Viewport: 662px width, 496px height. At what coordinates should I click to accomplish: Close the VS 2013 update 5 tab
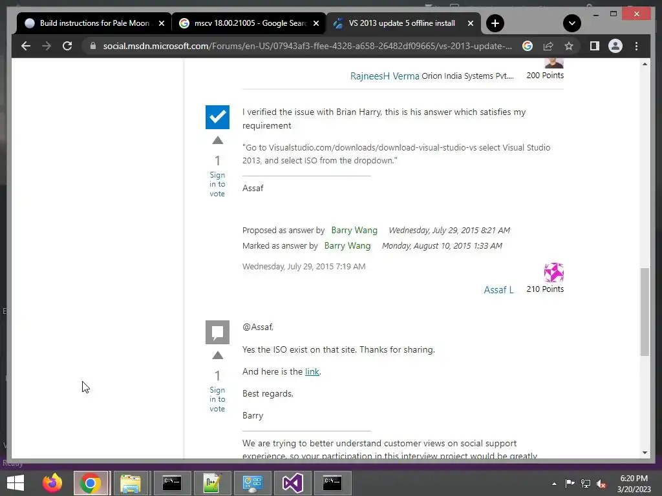(x=471, y=23)
